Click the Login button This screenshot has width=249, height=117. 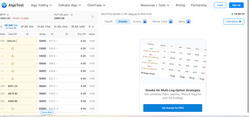[220, 5]
